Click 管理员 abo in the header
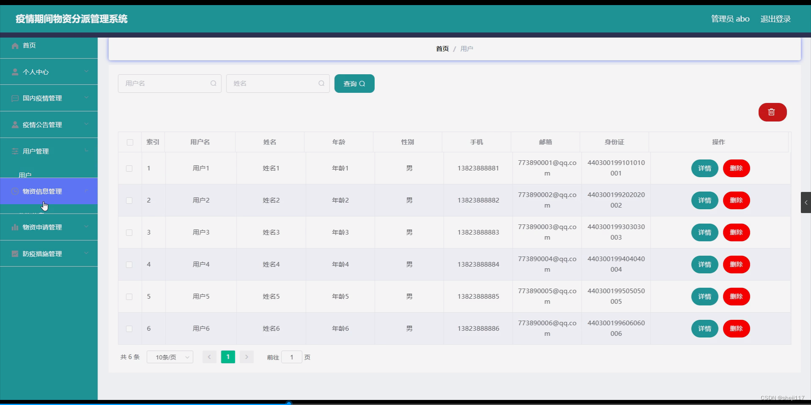Screen dimensions: 811x405 pyautogui.click(x=730, y=19)
